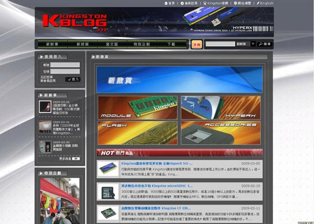Open the HYPERX product category banner

(x=221, y=108)
